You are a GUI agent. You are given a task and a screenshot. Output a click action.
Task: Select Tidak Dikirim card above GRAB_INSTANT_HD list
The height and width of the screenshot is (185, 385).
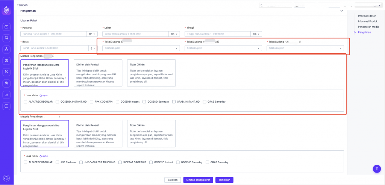(x=151, y=73)
